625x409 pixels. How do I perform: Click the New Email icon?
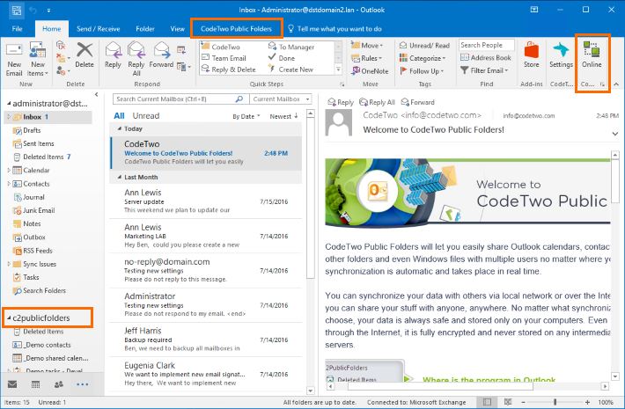[14, 60]
